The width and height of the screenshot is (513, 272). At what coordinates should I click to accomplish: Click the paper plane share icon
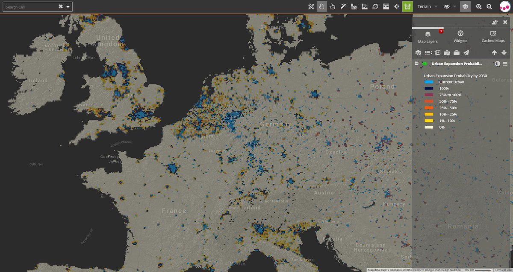tap(466, 52)
